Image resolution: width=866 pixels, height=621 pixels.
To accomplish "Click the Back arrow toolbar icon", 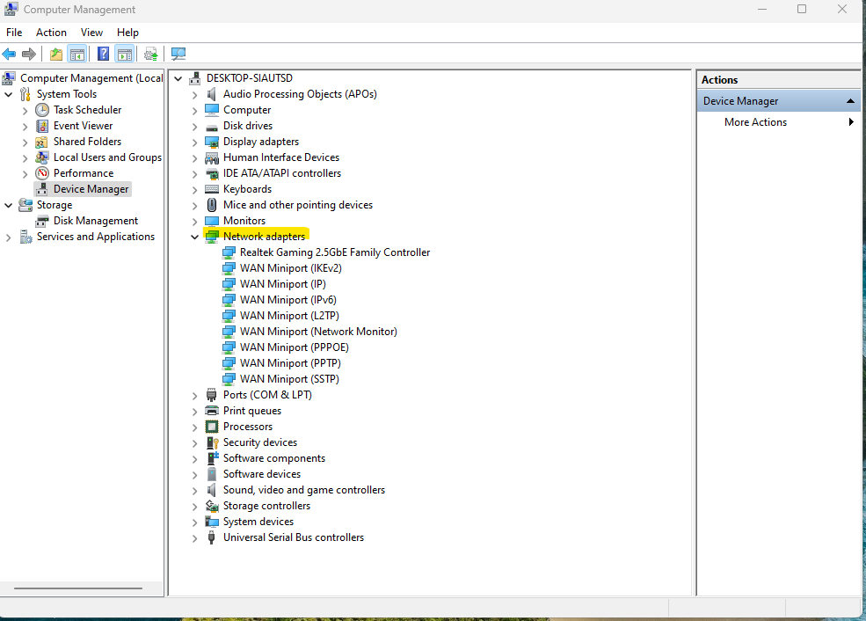I will (x=10, y=55).
